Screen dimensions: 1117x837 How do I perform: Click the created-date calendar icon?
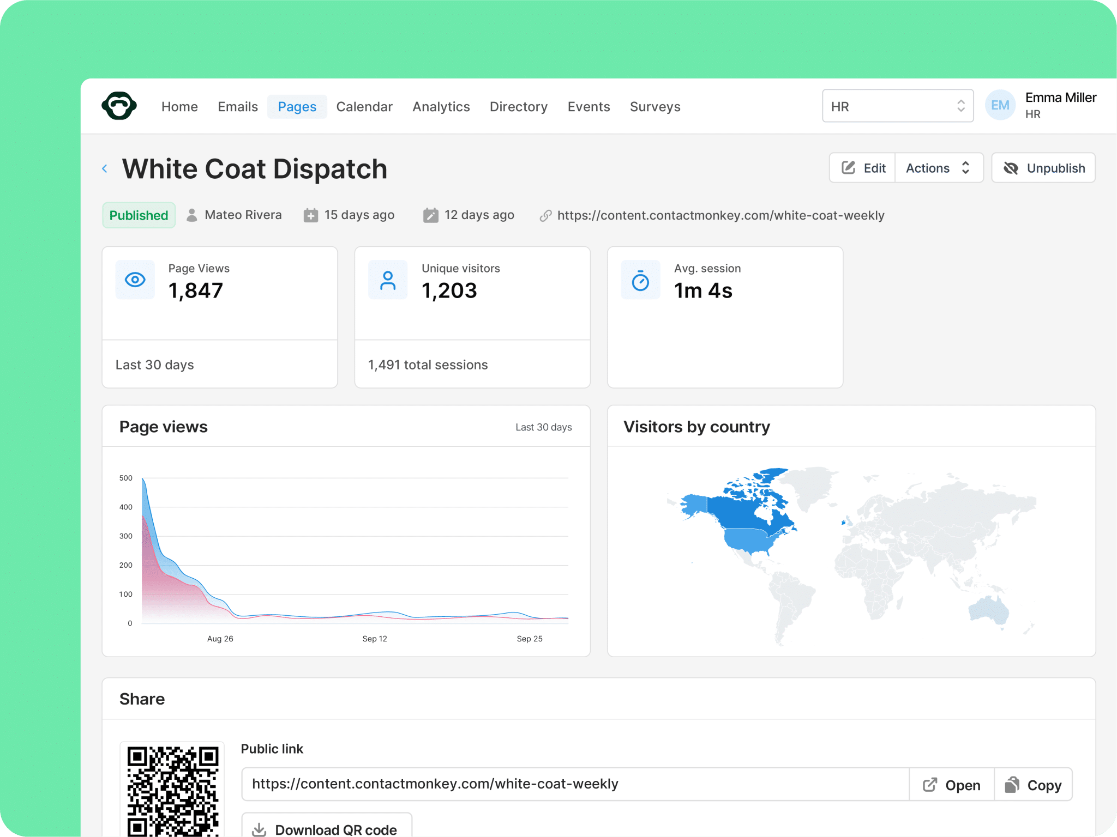[x=311, y=215]
